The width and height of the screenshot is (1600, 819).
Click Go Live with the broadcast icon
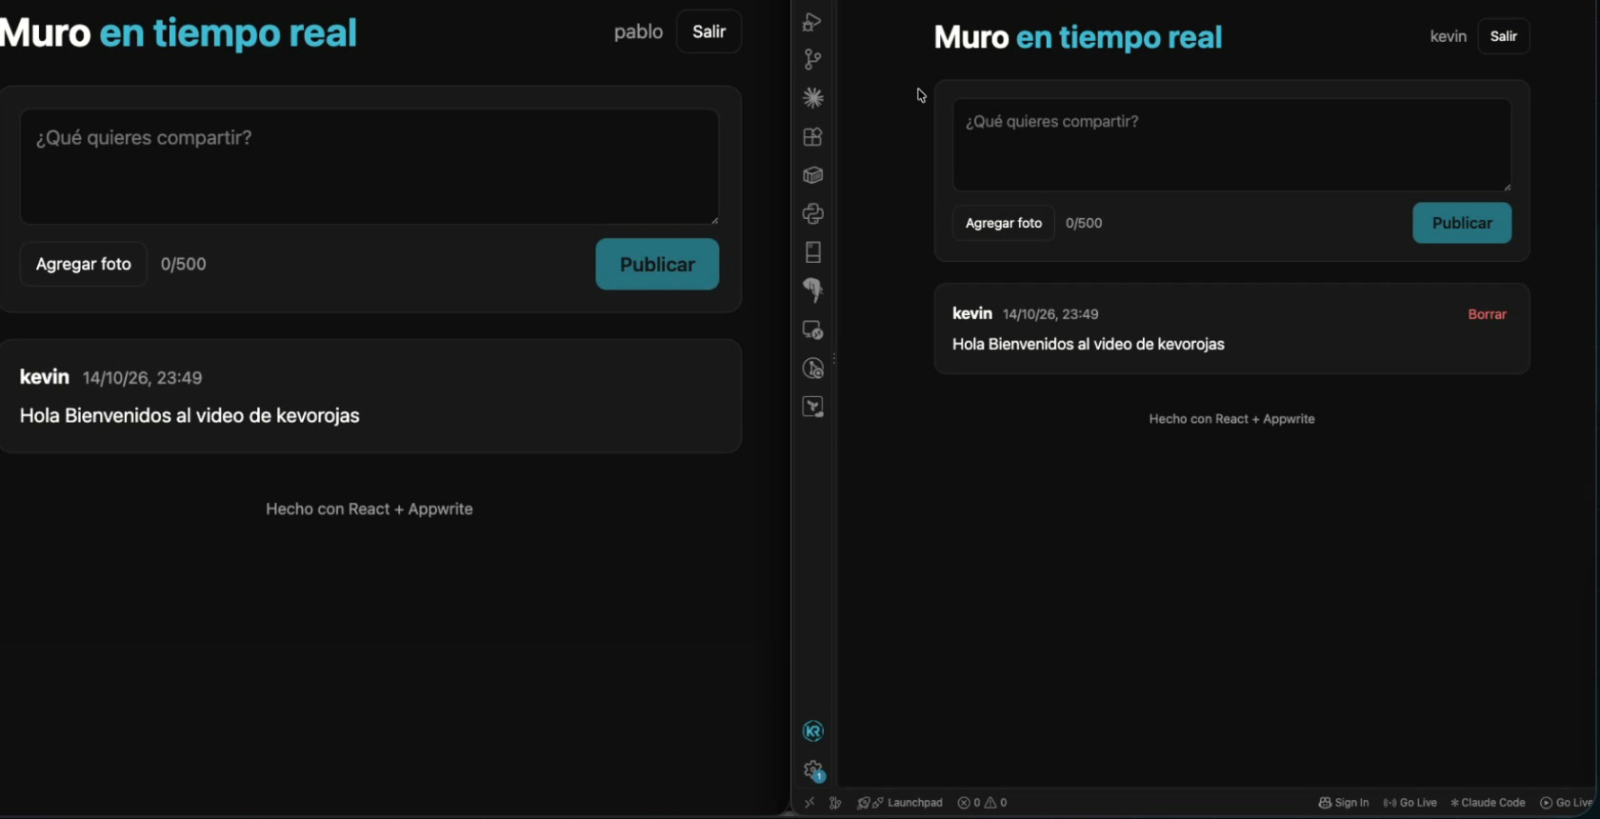pos(1410,803)
